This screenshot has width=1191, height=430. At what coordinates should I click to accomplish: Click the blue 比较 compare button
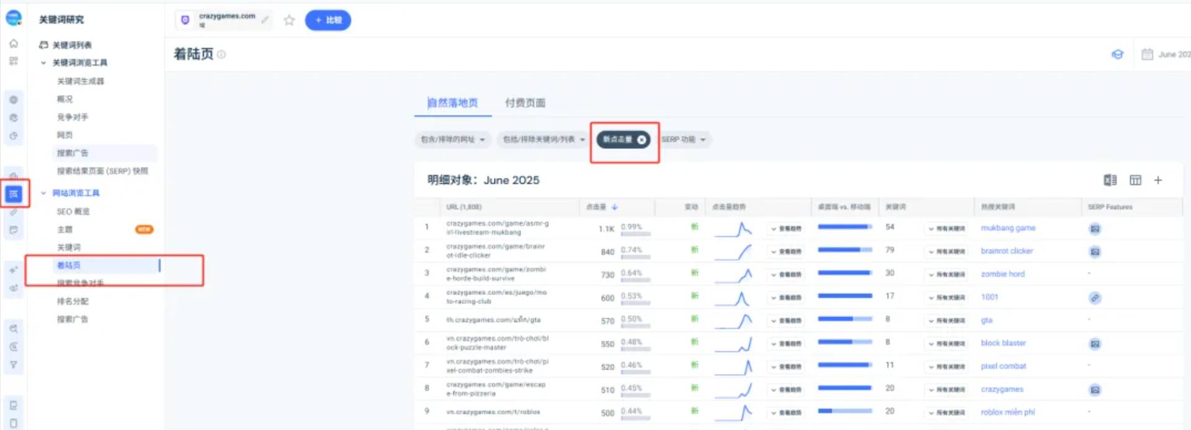328,20
